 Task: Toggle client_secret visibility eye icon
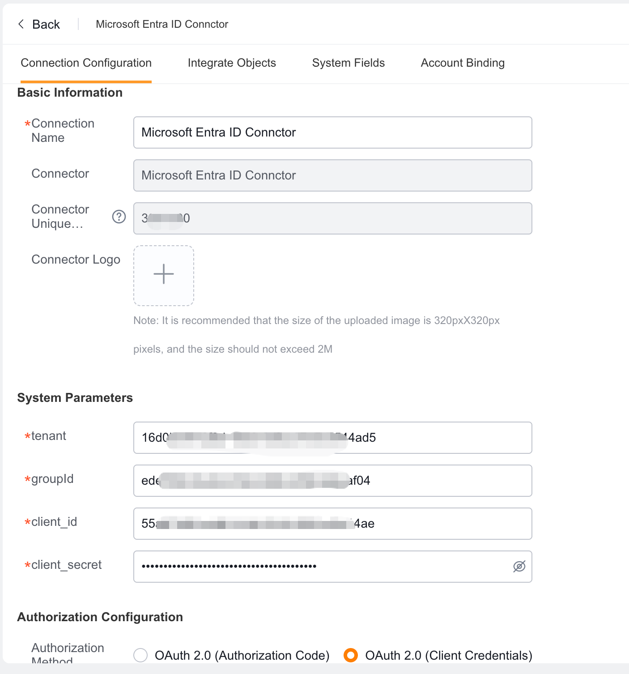coord(519,567)
